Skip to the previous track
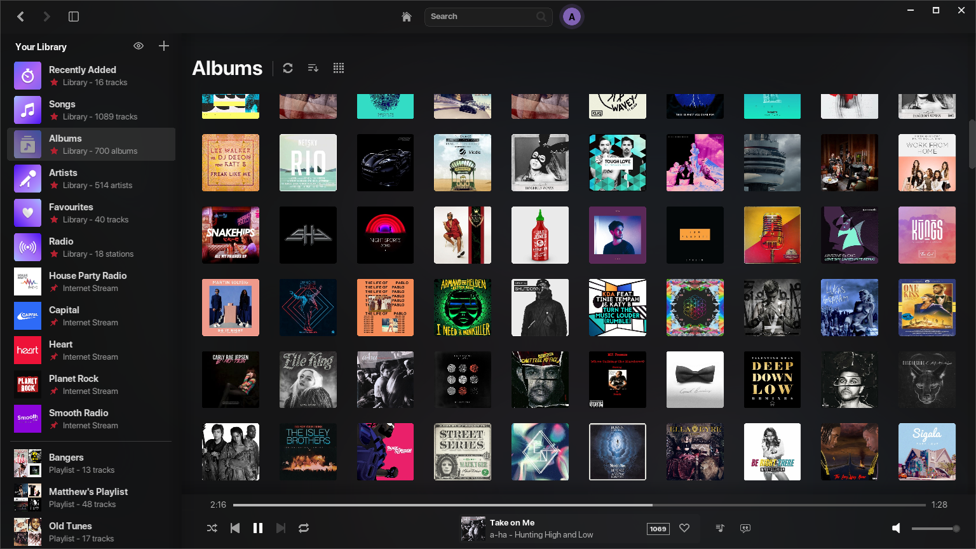This screenshot has height=549, width=976. point(235,528)
